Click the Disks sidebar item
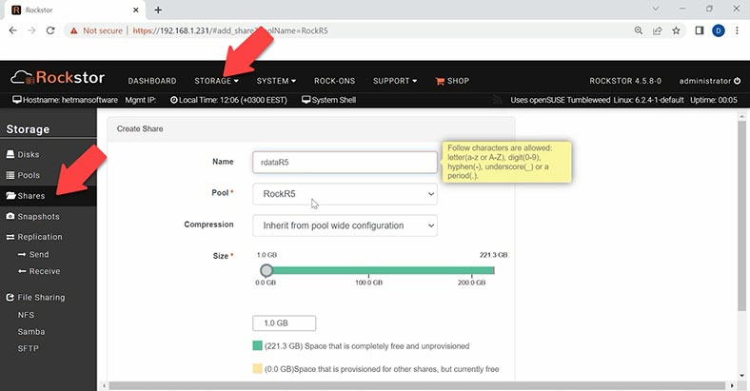 pyautogui.click(x=23, y=154)
